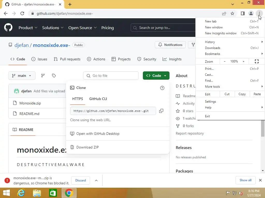This screenshot has width=265, height=198.
Task: Reload the current page
Action: coord(22,13)
